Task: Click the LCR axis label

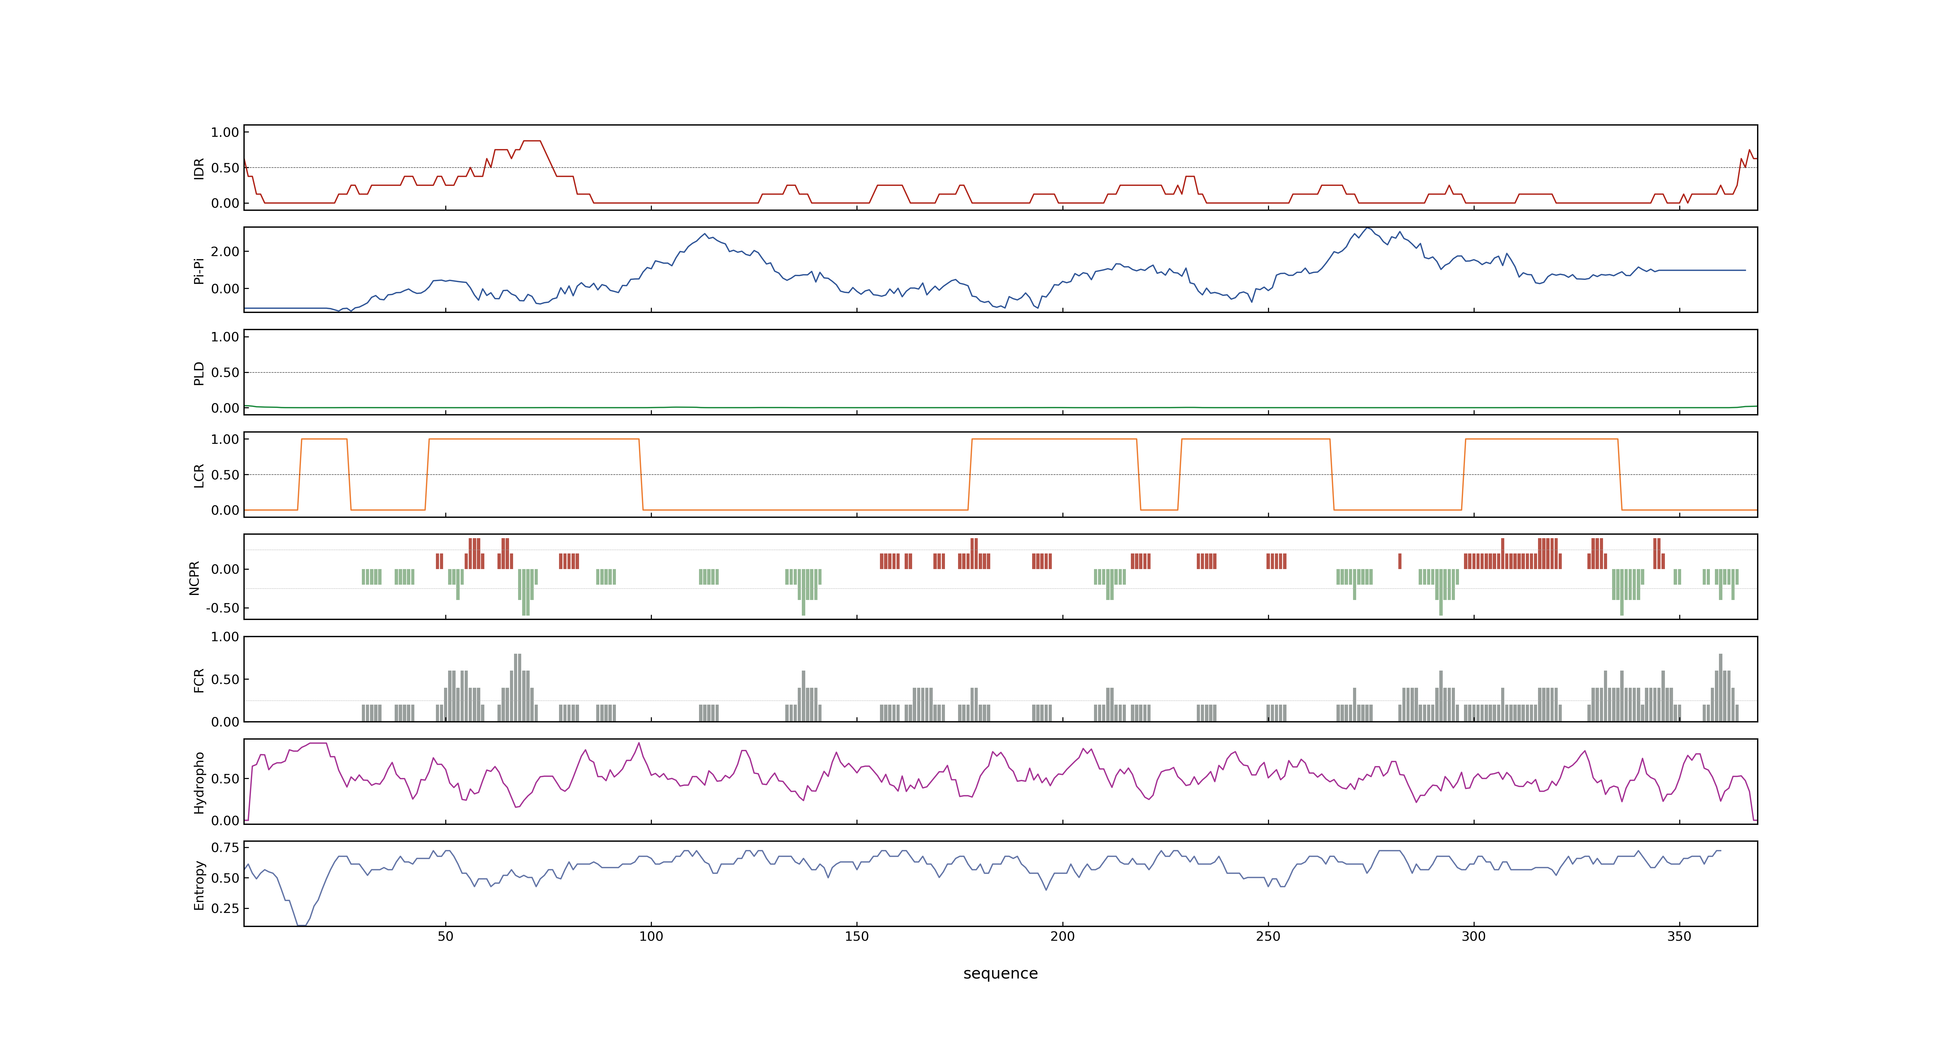Action: pos(199,475)
